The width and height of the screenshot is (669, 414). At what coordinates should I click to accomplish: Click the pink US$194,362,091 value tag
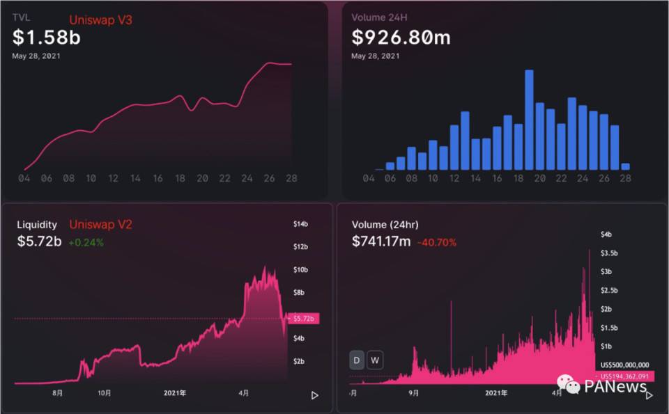pyautogui.click(x=626, y=376)
